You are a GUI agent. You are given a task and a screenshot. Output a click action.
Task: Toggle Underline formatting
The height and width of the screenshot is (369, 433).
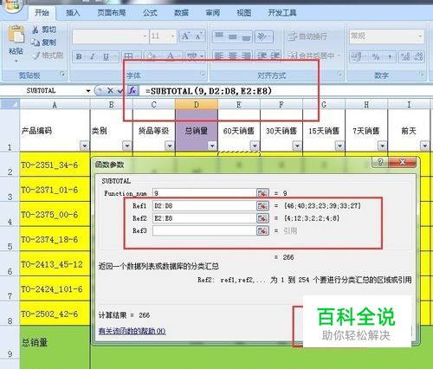106,56
